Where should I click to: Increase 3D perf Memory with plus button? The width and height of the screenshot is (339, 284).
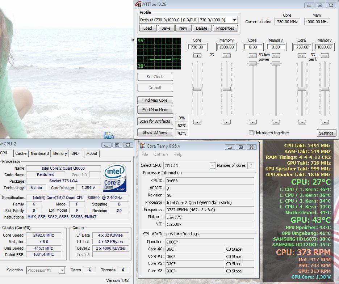(x=325, y=56)
